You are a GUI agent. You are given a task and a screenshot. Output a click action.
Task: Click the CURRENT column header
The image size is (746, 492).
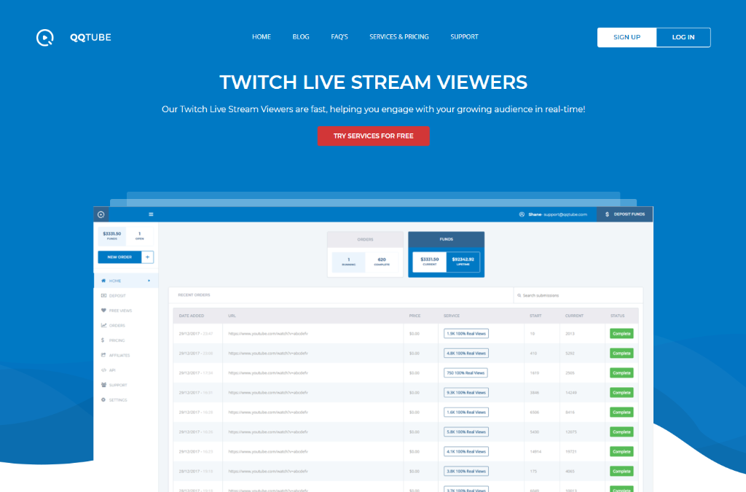(x=574, y=316)
